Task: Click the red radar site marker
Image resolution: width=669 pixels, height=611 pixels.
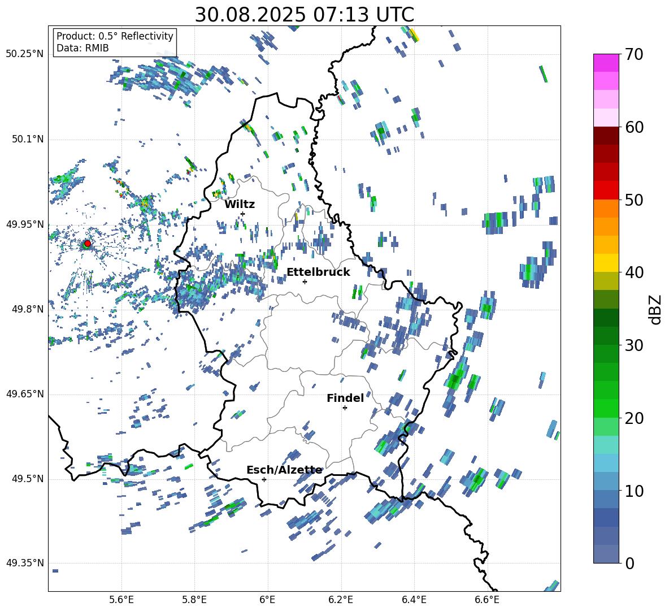Action: click(x=88, y=244)
